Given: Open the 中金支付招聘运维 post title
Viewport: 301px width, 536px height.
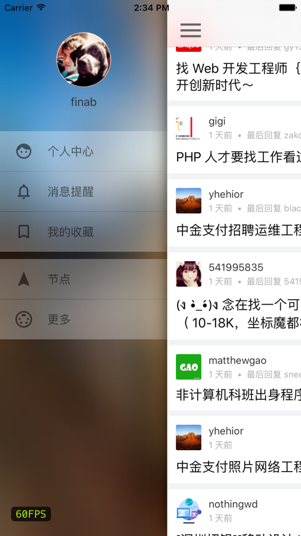Looking at the screenshot, I should tap(238, 230).
